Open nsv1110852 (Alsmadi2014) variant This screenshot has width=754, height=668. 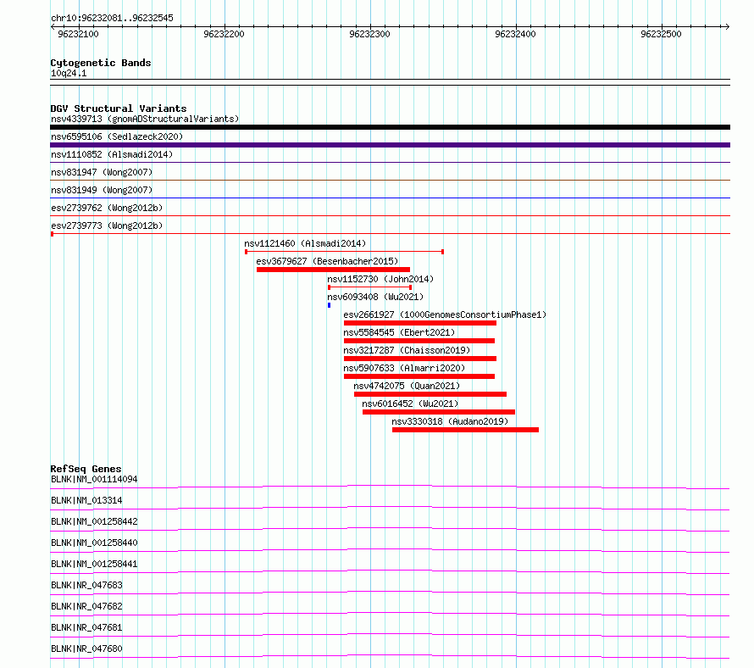coord(112,154)
